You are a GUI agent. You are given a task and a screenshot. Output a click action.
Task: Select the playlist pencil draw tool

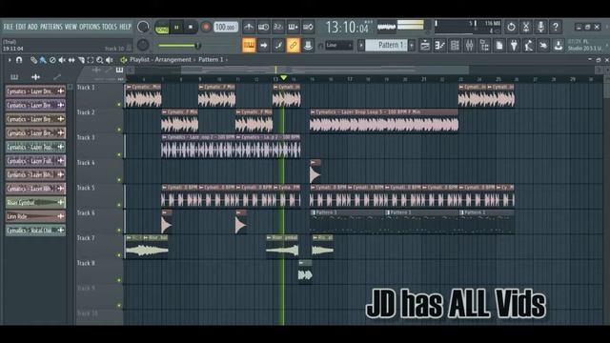click(x=34, y=60)
